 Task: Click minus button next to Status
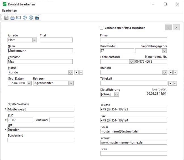click(x=81, y=72)
